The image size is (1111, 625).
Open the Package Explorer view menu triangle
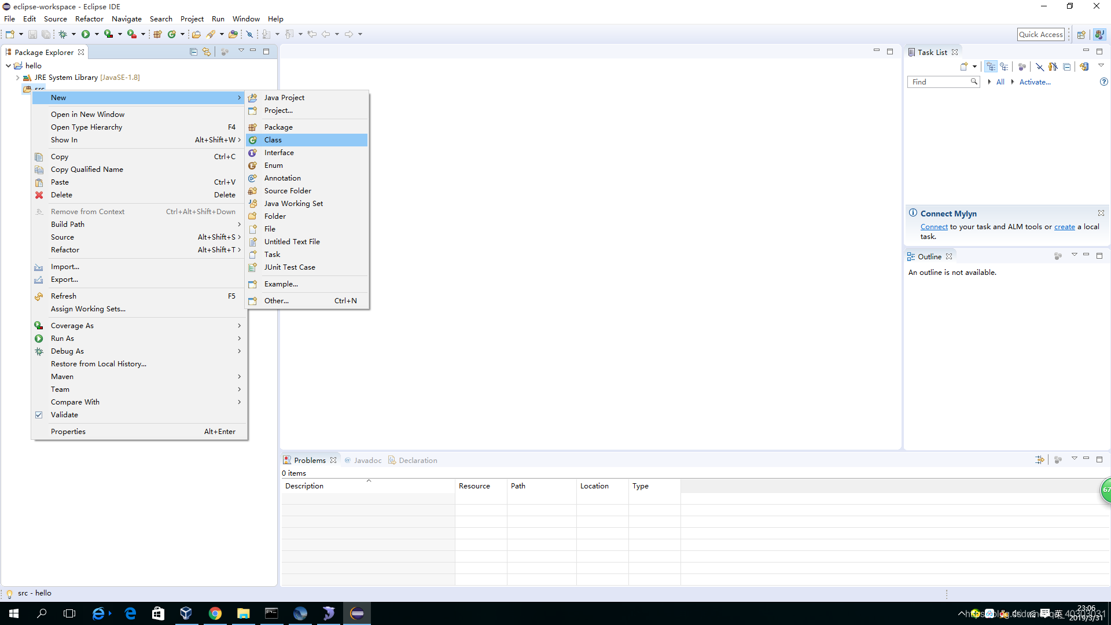(x=241, y=51)
